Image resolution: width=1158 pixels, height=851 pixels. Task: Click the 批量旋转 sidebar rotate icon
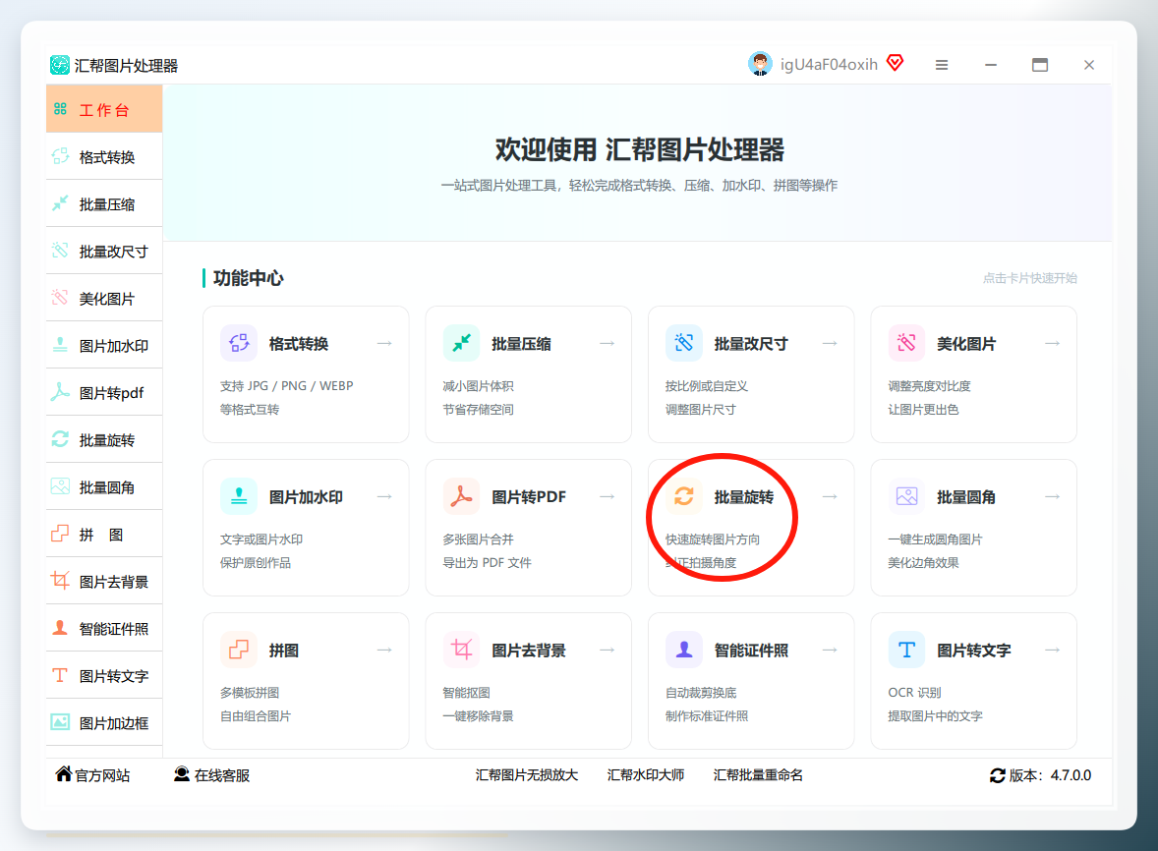pyautogui.click(x=60, y=439)
